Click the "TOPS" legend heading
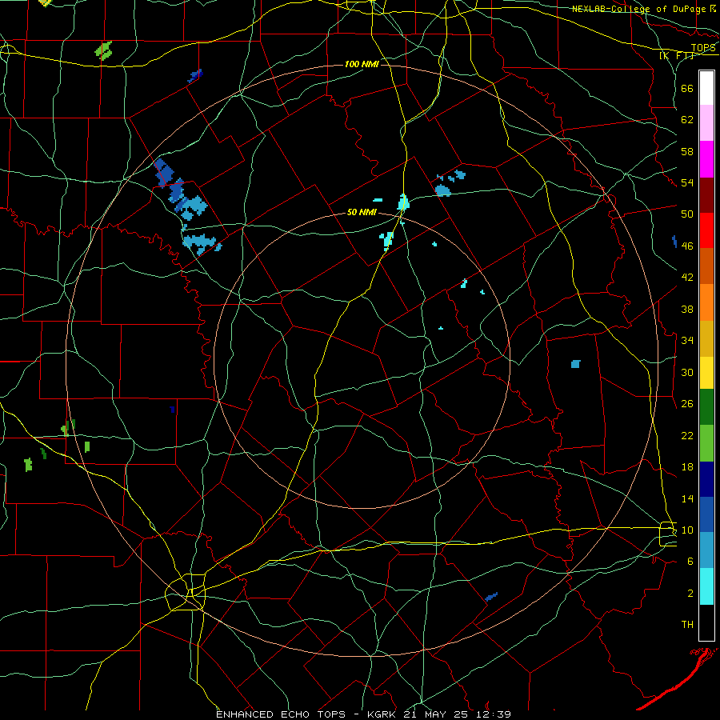Image resolution: width=720 pixels, height=720 pixels. coord(703,48)
